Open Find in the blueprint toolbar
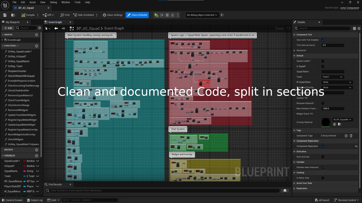 pyautogui.click(x=65, y=15)
